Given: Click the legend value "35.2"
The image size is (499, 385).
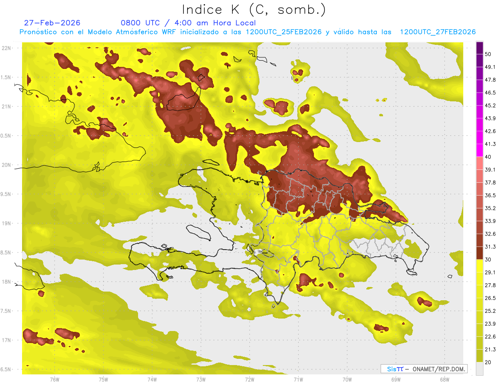Looking at the screenshot, I should pyautogui.click(x=490, y=208).
